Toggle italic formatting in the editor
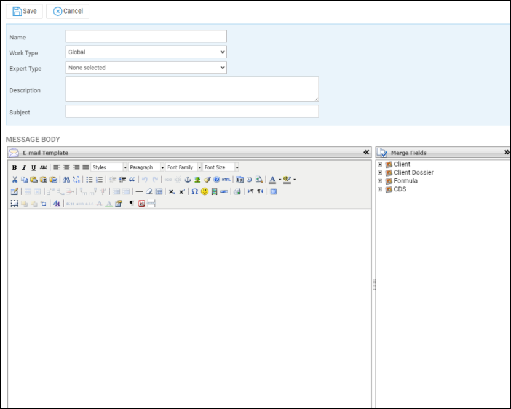The width and height of the screenshot is (511, 409). pos(23,167)
